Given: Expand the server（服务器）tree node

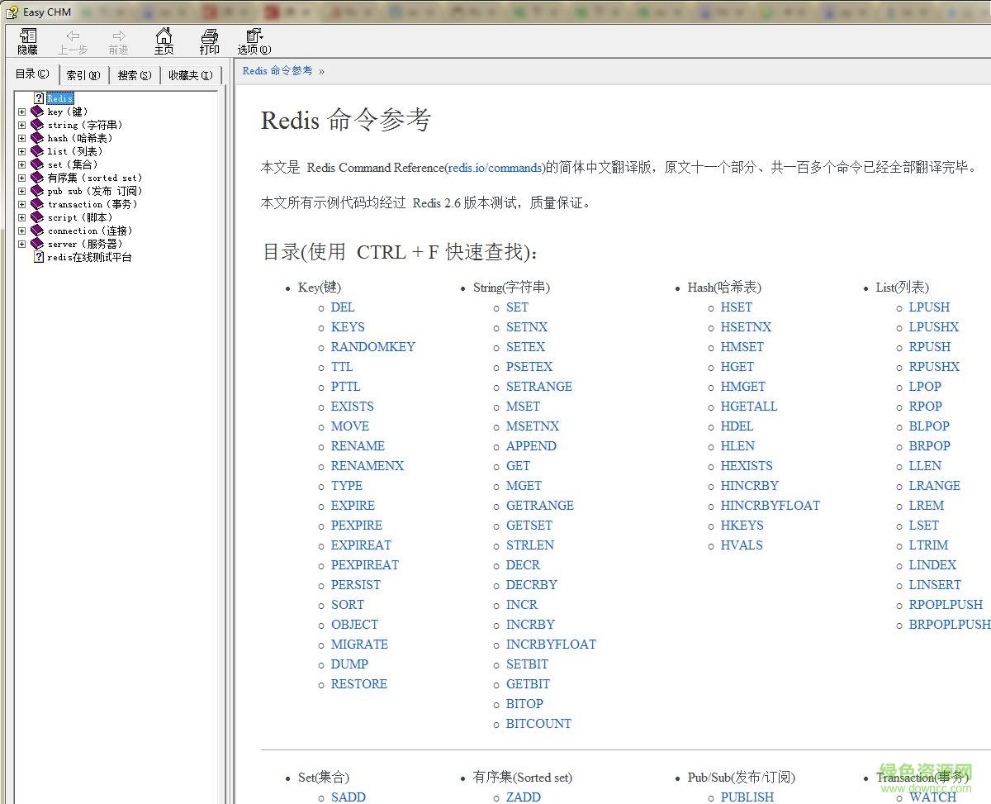Looking at the screenshot, I should pos(21,244).
